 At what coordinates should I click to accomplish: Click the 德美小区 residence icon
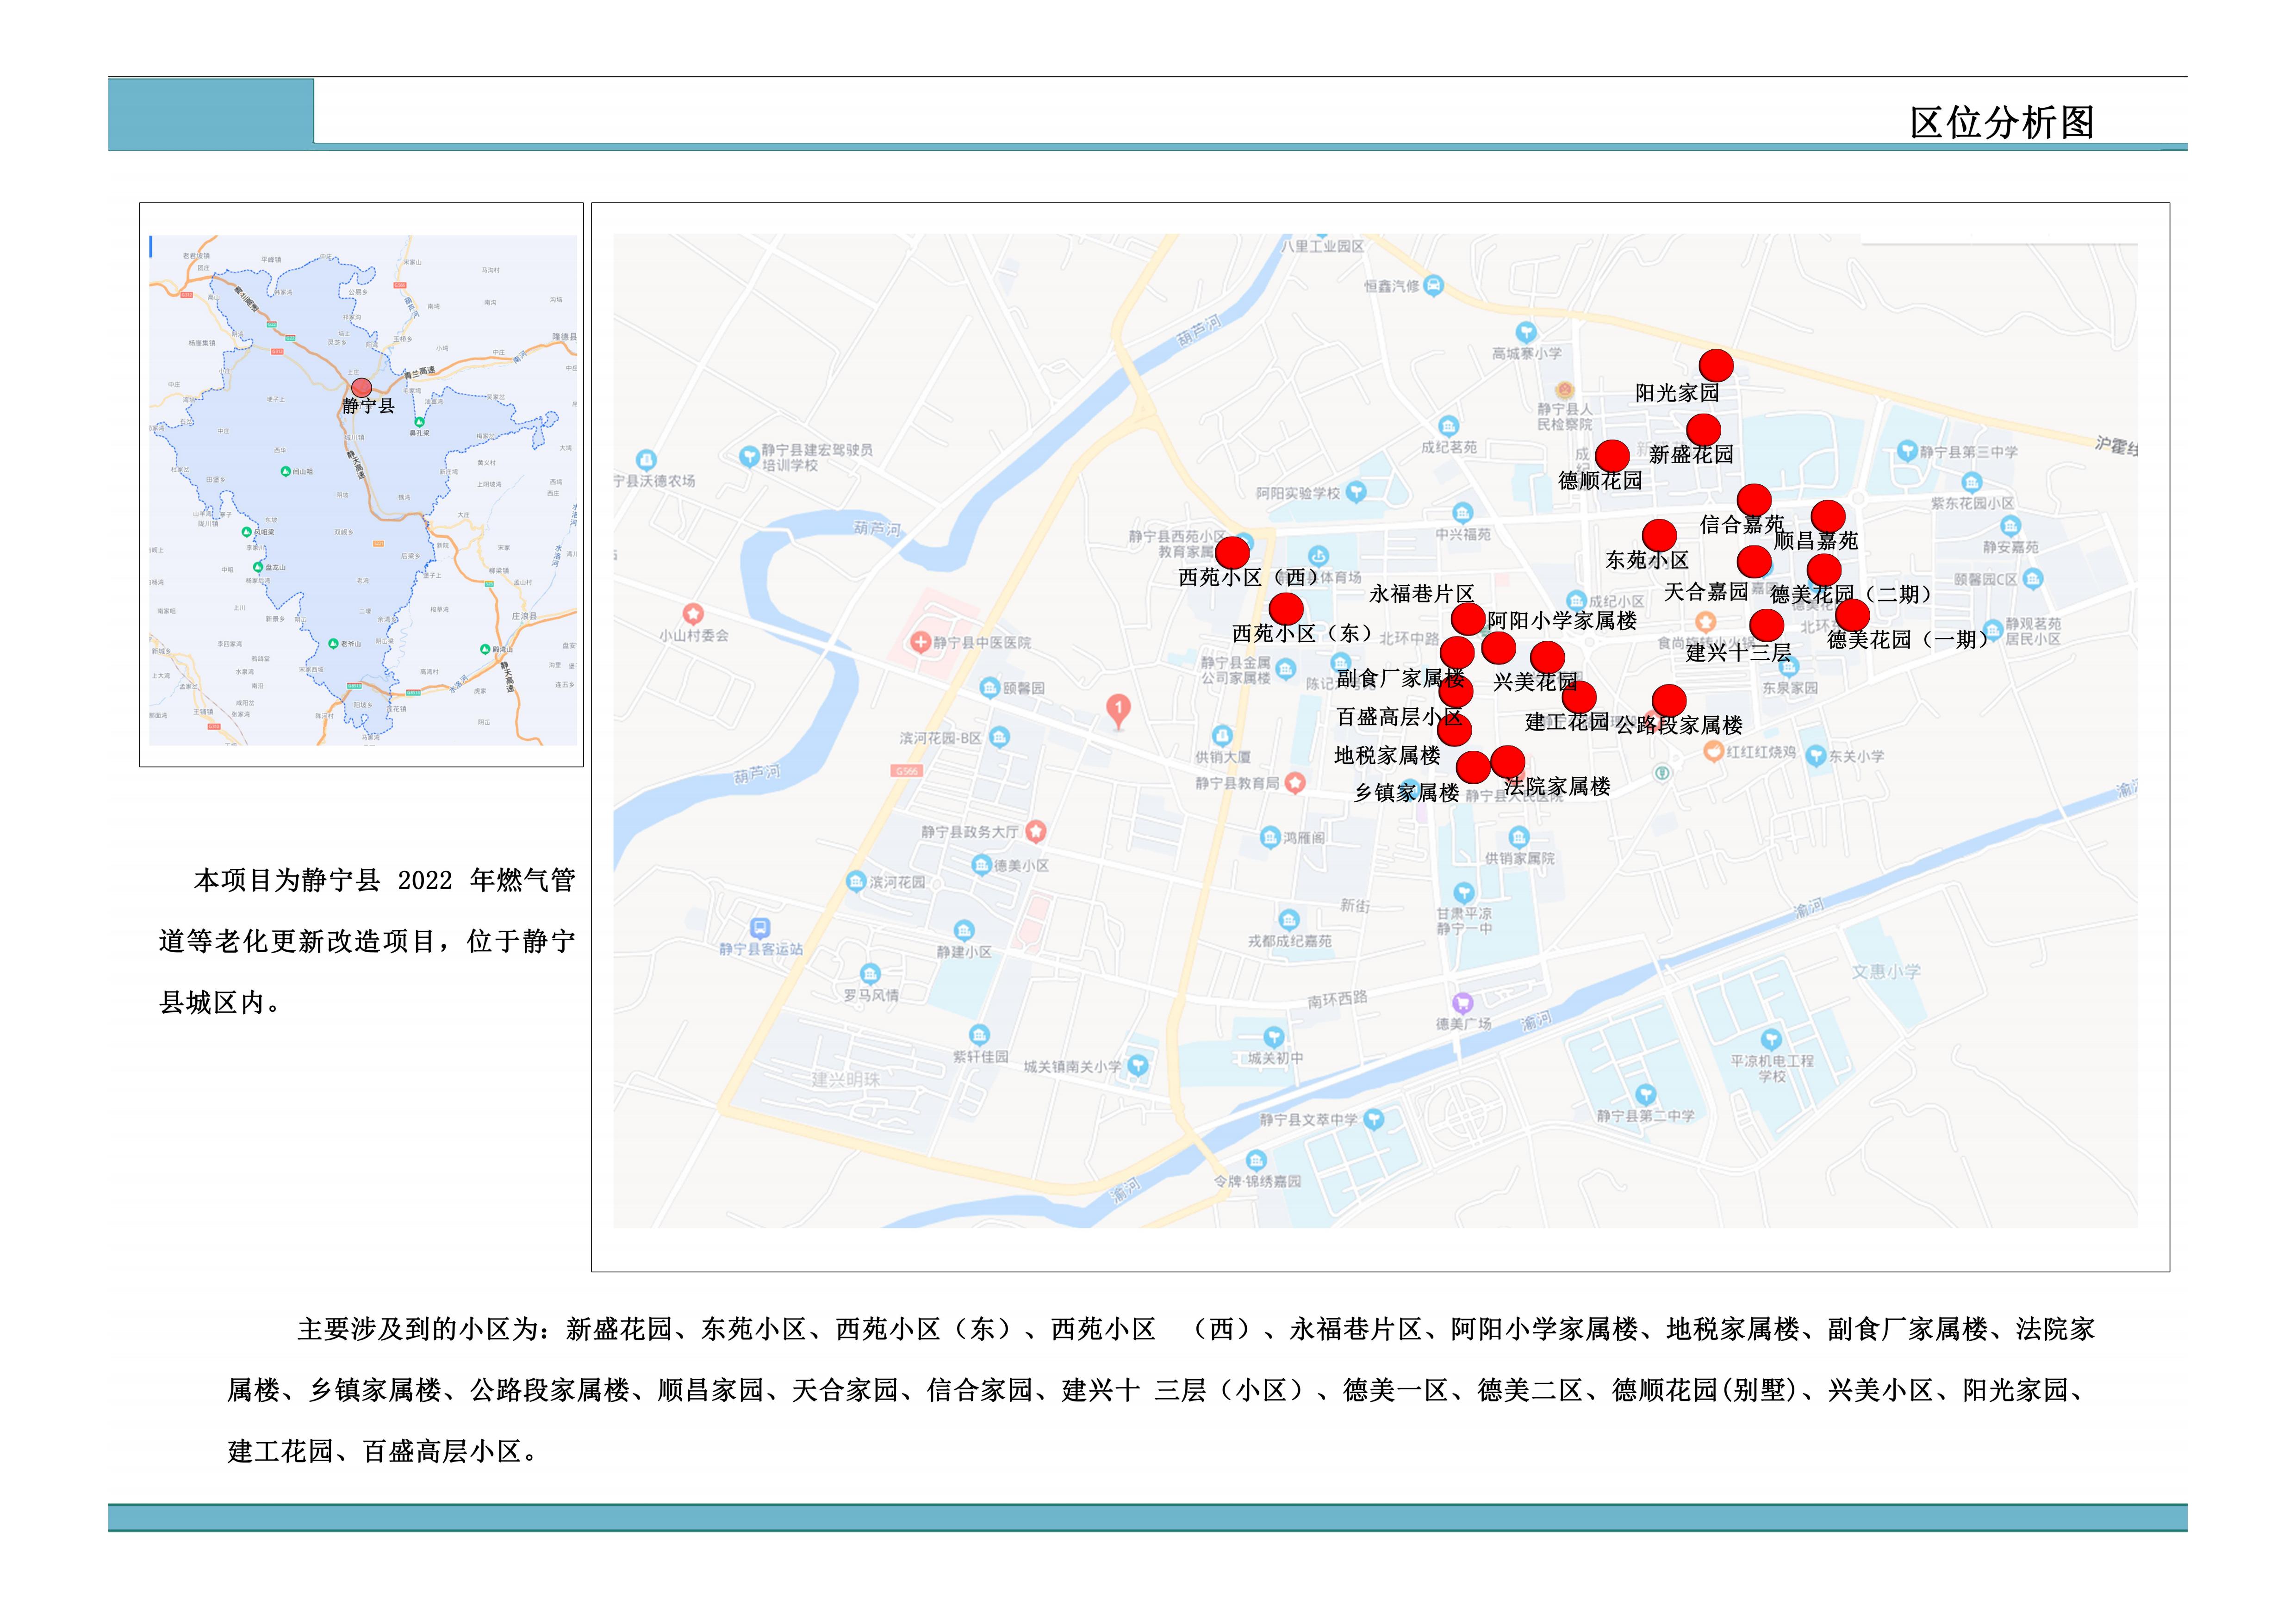981,866
